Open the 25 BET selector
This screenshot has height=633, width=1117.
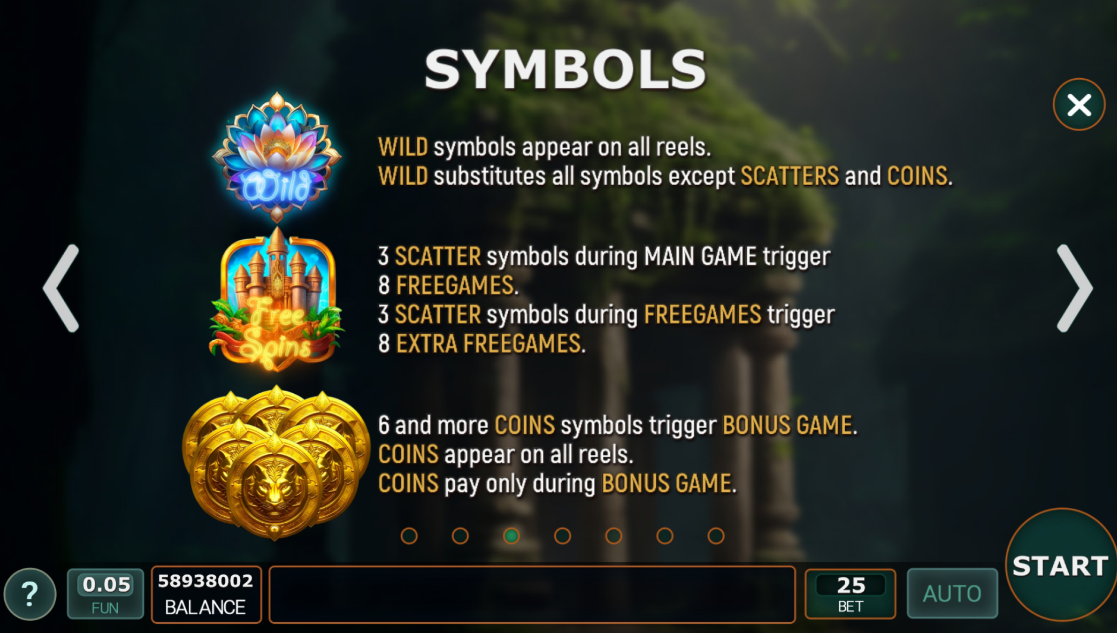(850, 594)
